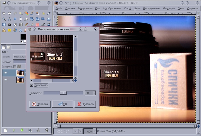
Task: Choose the Pencil tool
Action: click(26, 24)
